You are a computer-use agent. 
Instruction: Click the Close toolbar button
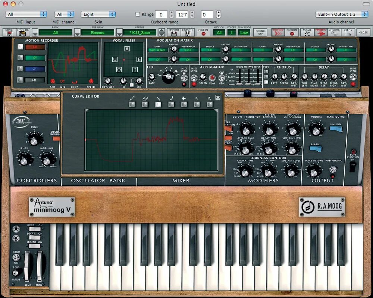click(x=363, y=32)
